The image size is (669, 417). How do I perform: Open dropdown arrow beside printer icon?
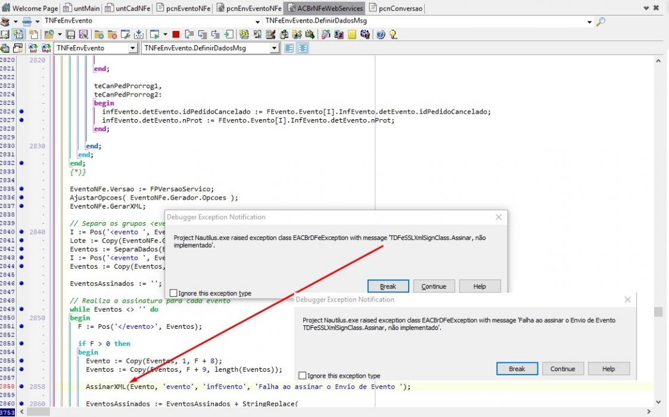(x=37, y=21)
